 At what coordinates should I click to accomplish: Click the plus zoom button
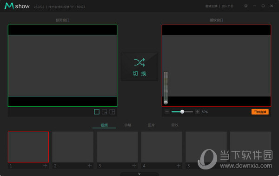pos(197,112)
